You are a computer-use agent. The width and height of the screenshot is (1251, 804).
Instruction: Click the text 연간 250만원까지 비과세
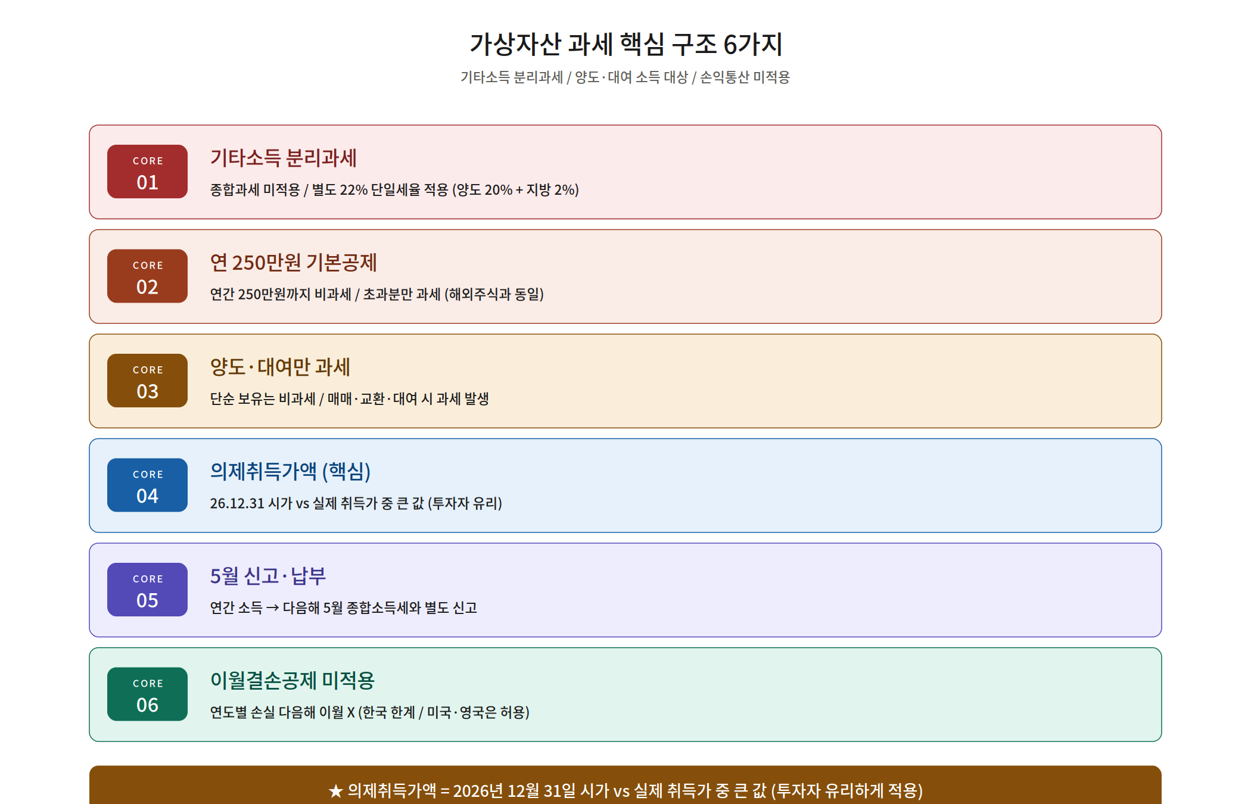click(281, 294)
